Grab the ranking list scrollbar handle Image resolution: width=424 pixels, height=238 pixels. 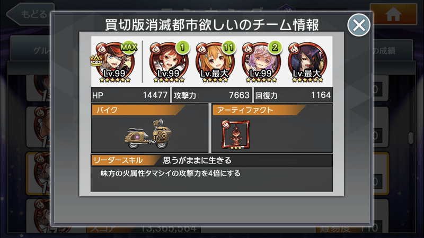[x=411, y=138]
